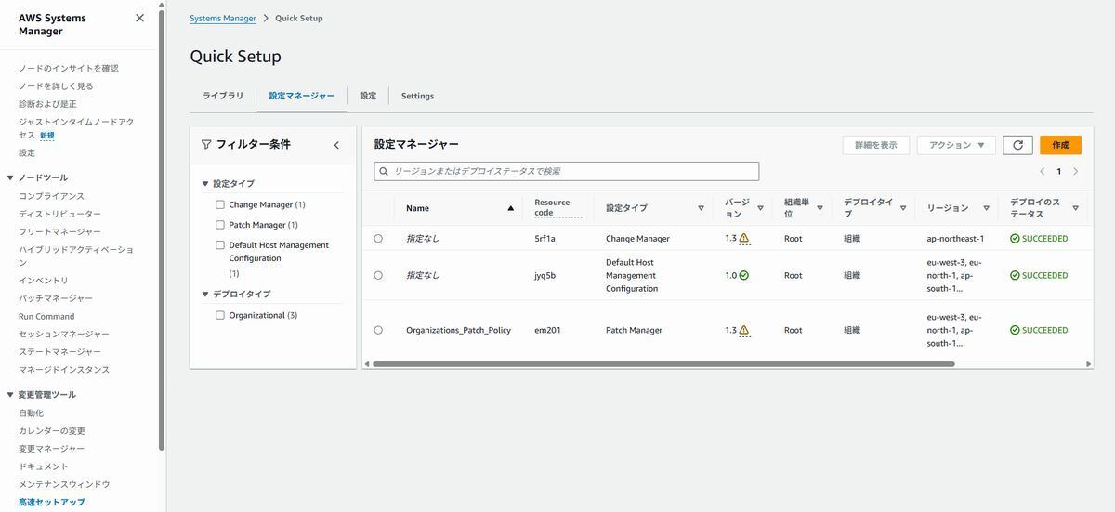Open ドキュメント in sidebar
Viewport: 1115px width, 512px height.
click(44, 466)
